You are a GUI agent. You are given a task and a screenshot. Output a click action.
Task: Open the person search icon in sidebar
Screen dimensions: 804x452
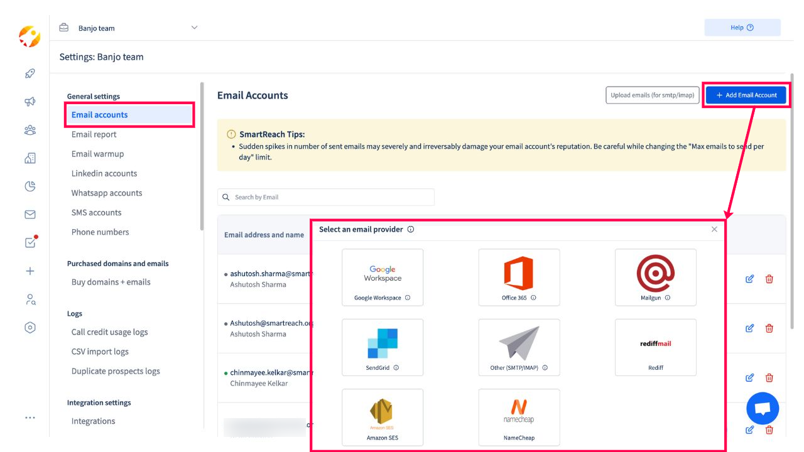[30, 299]
